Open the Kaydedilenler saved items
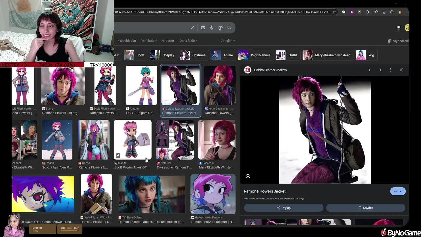The height and width of the screenshot is (237, 421). click(398, 41)
